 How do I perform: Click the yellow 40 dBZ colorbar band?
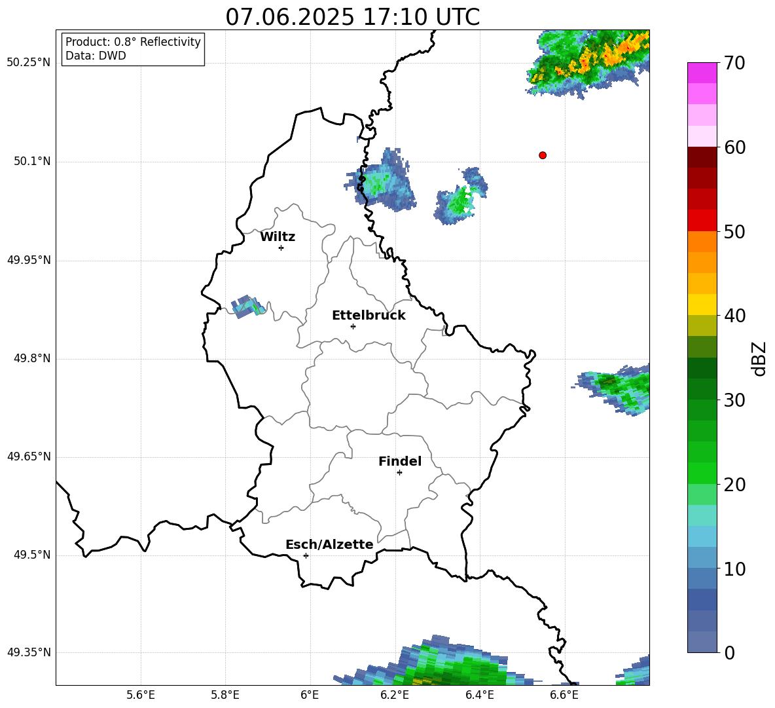pyautogui.click(x=702, y=305)
